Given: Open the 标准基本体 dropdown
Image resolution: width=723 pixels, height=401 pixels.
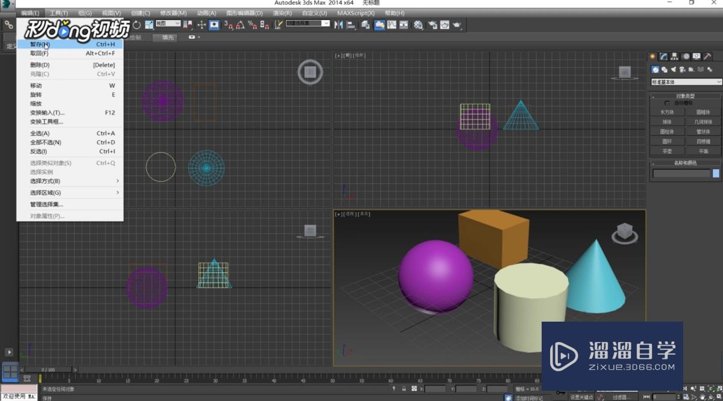Looking at the screenshot, I should [x=686, y=82].
